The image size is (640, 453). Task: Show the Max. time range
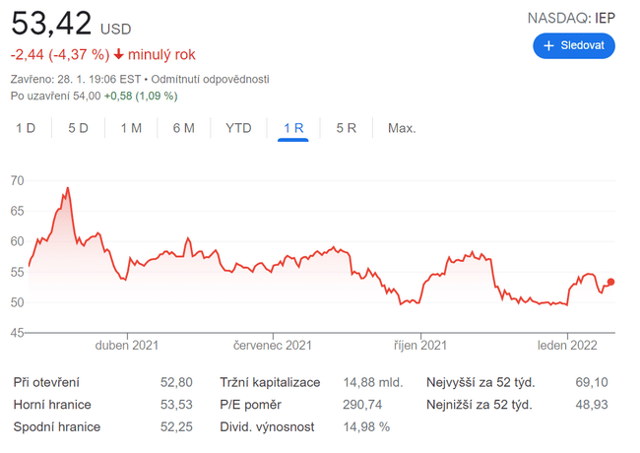tap(402, 128)
